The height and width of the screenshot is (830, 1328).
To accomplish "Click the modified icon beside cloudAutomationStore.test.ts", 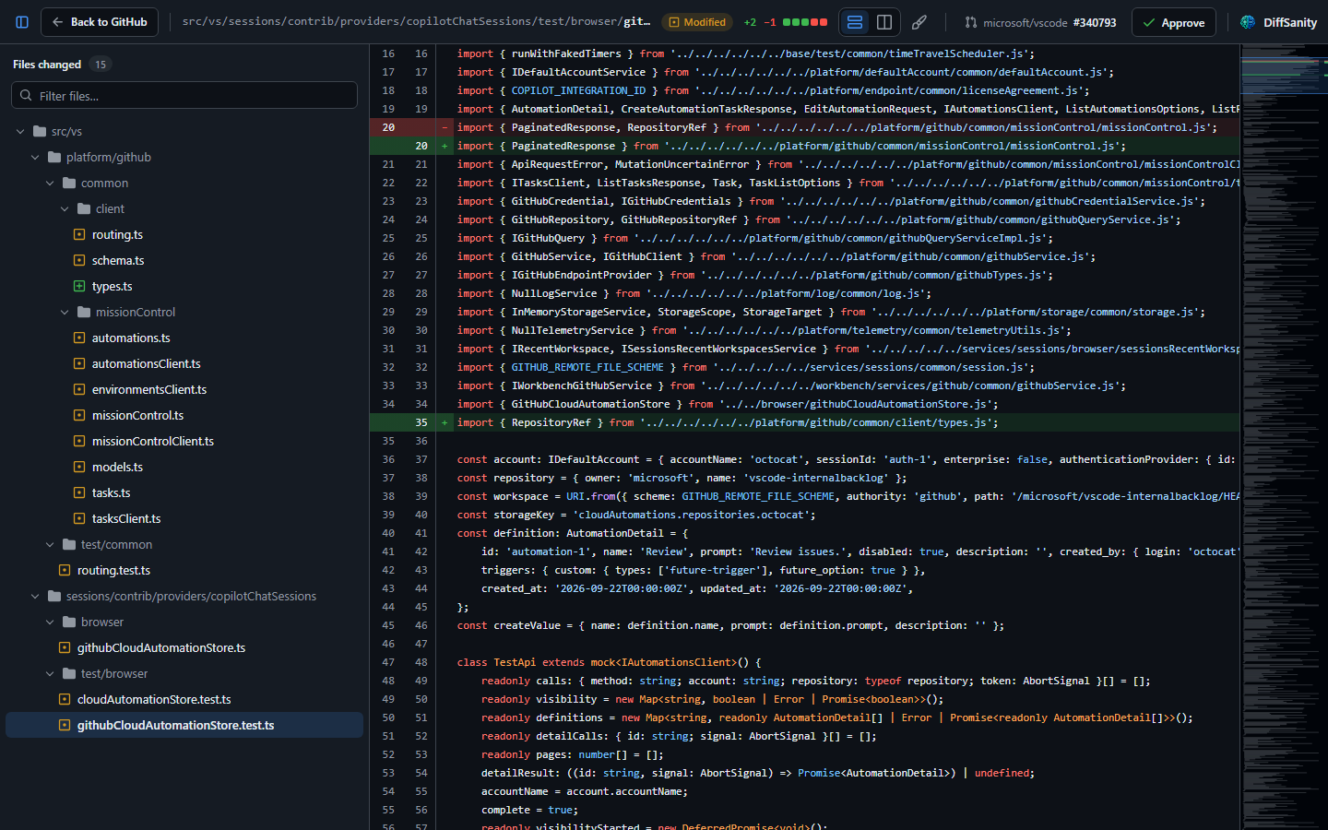I will point(65,699).
